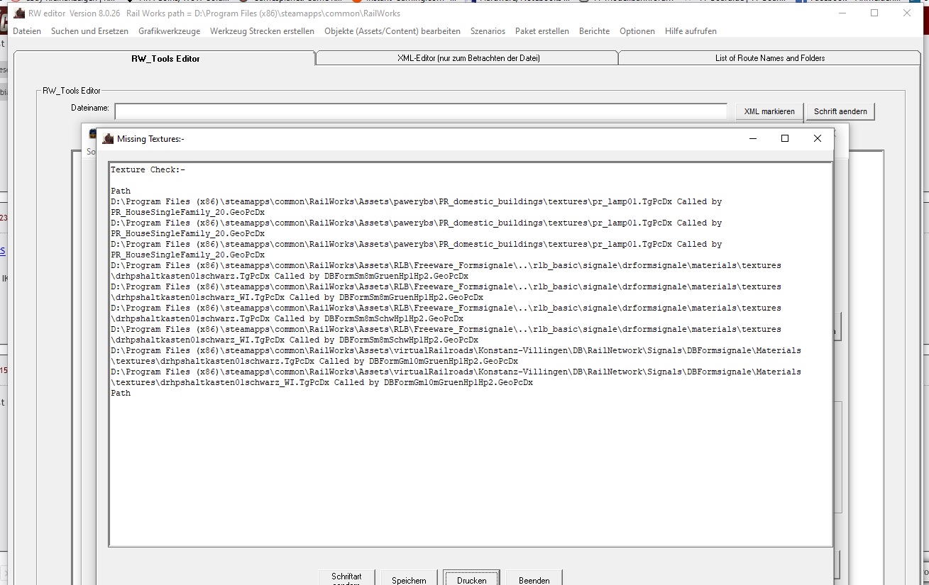Click line 'drhpshaltkasten01schwarz_WI.TgPcDx Called by DBFormSm8mGruenHp1Hp2.GeoPcDx'

click(x=297, y=298)
